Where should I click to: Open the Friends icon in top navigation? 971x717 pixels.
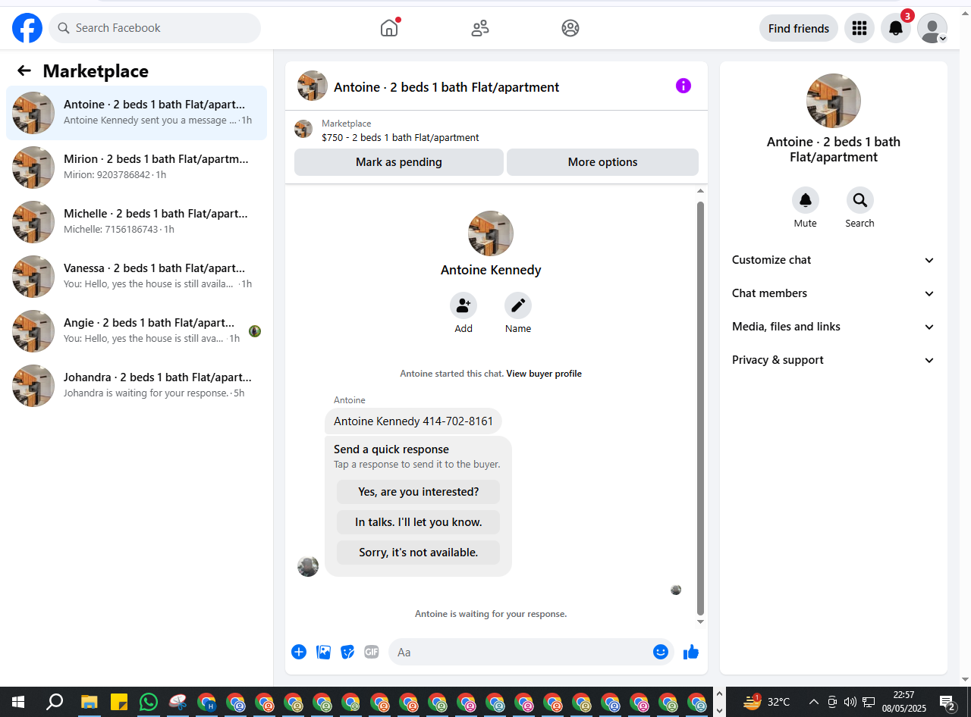pyautogui.click(x=480, y=28)
